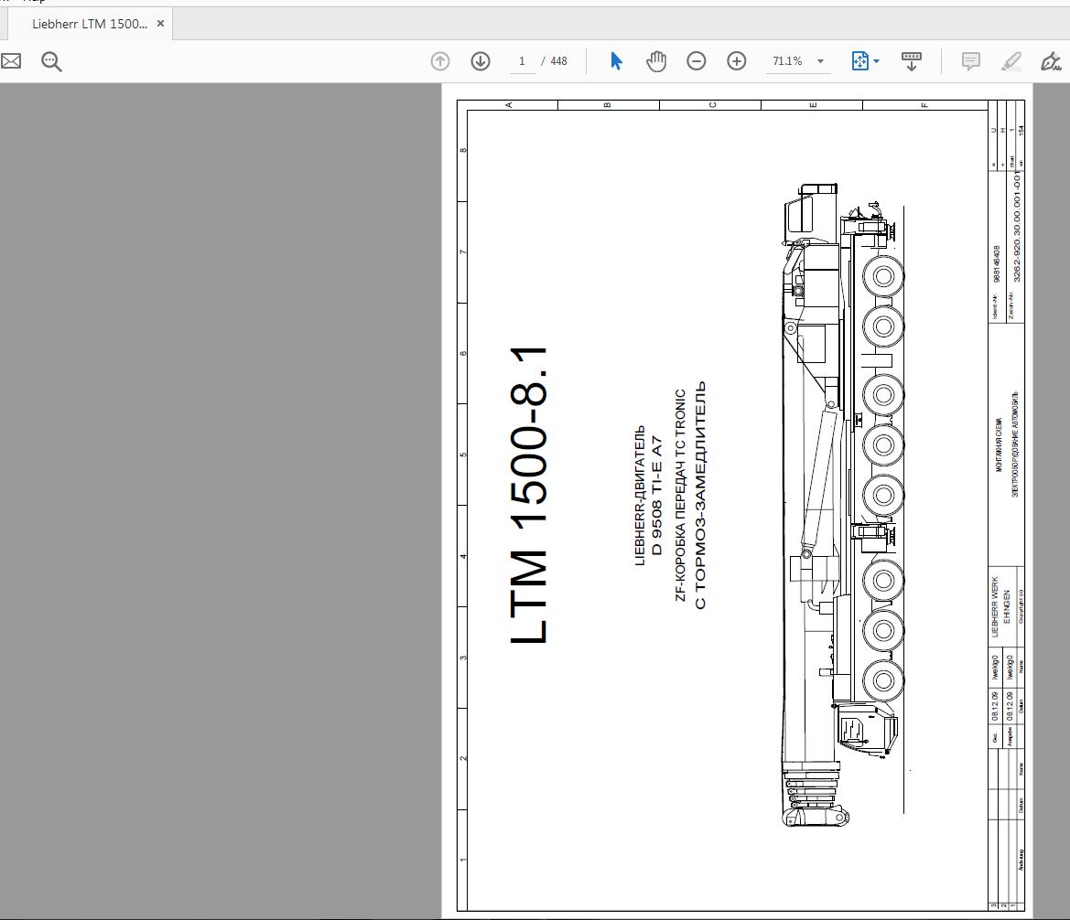Screen dimensions: 1070x920
Task: Click the ZF-КОРОБКА ПЕРЕДАЧ TC TRONIC text
Action: click(x=680, y=496)
